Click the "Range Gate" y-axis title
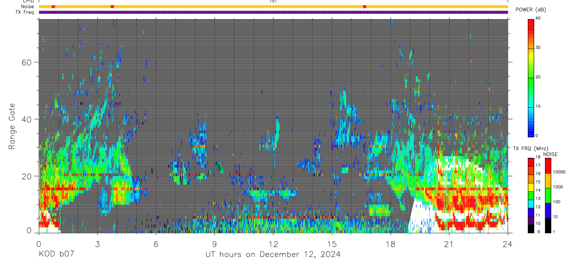 pos(13,126)
